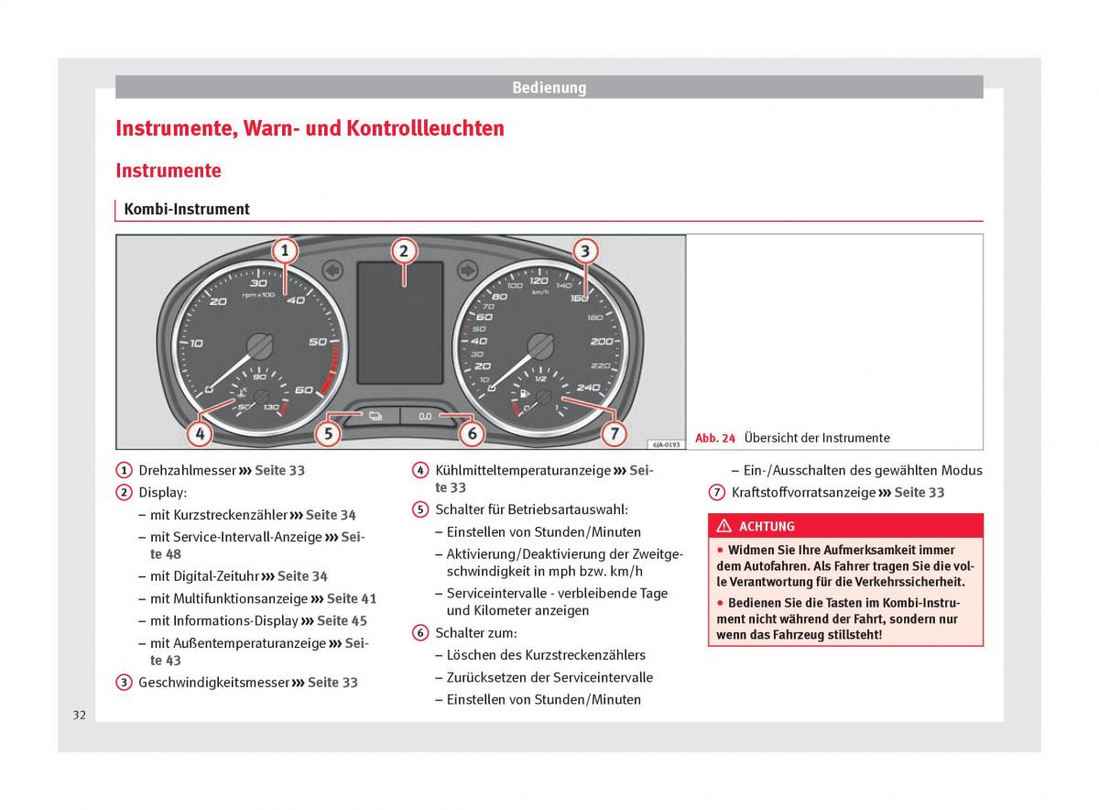Image resolution: width=1099 pixels, height=810 pixels.
Task: Click the right turn signal arrow indicator
Action: coord(468,270)
